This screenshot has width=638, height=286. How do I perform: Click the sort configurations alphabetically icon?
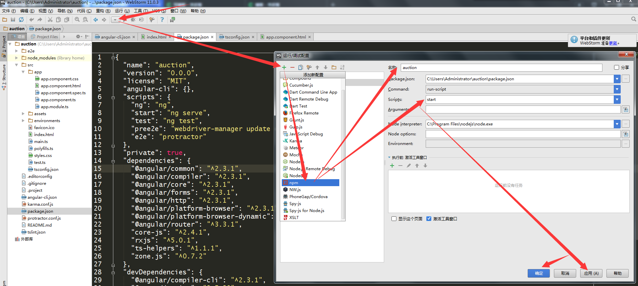(342, 67)
